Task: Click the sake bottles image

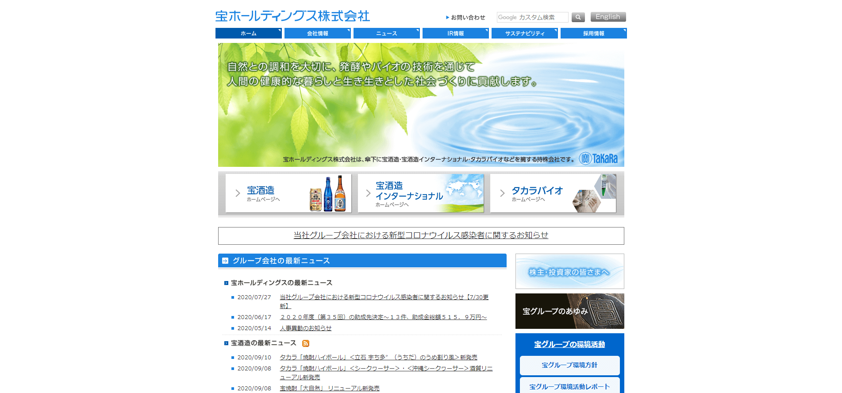Action: click(x=328, y=194)
